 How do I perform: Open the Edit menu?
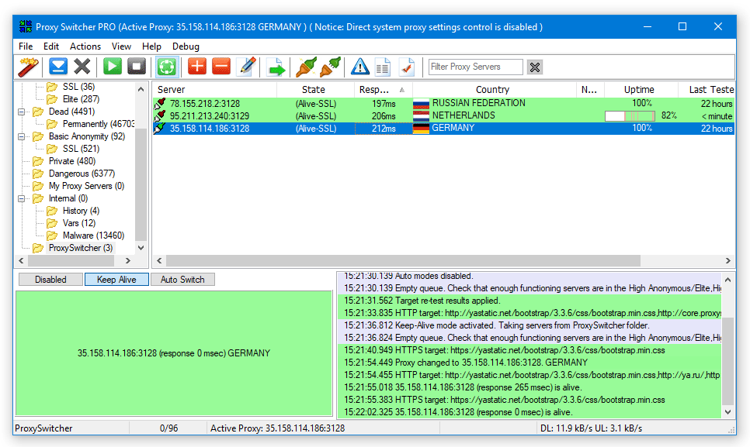click(51, 46)
